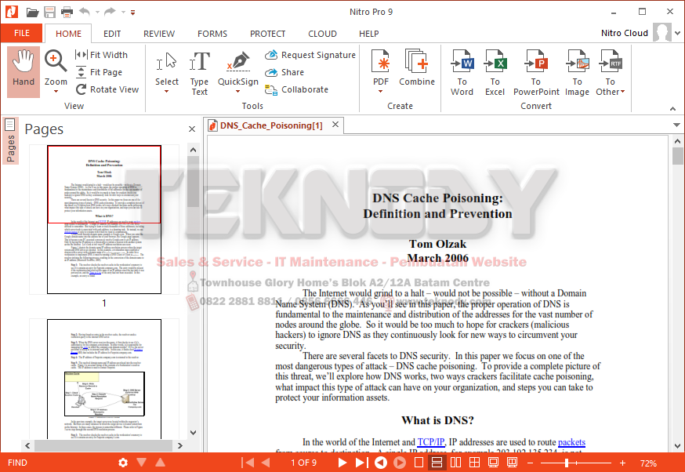
Task: Apply Fit Page view
Action: (100, 72)
